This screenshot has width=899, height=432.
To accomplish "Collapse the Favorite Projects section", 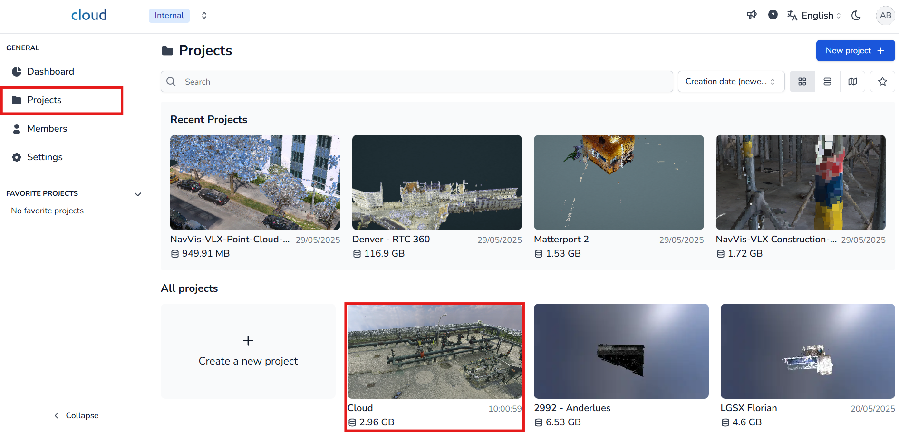I will [138, 194].
